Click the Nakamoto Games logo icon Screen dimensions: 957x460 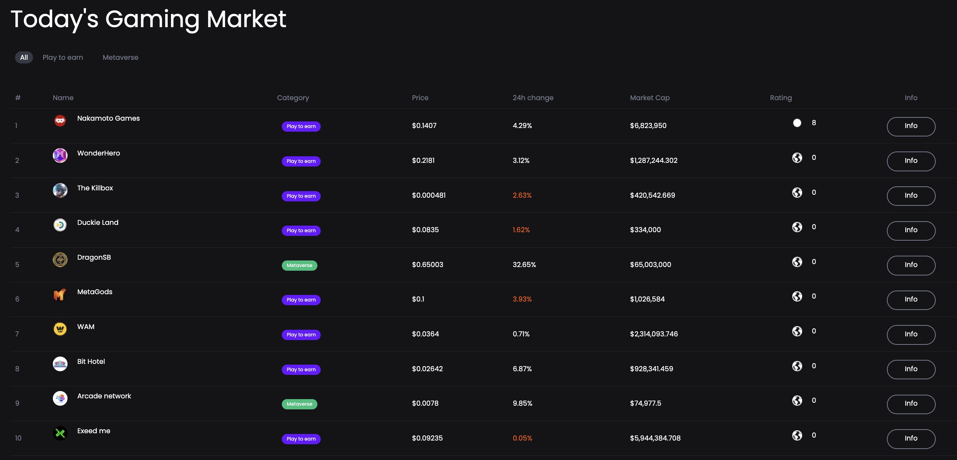point(60,121)
